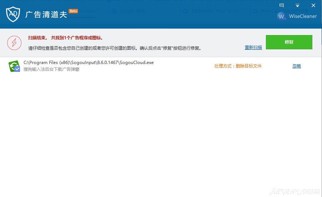Click the instruction text about confirming before repair

pyautogui.click(x=114, y=48)
